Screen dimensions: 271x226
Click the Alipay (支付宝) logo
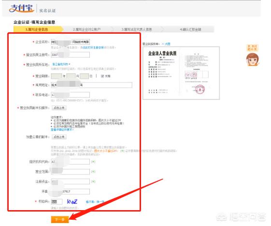[x=22, y=8]
